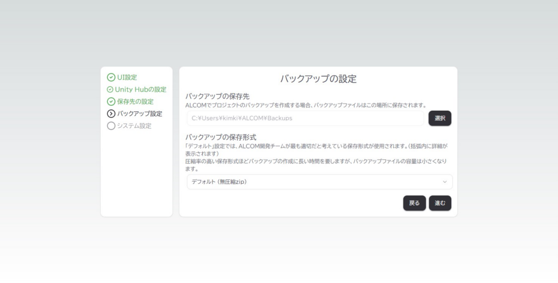The width and height of the screenshot is (558, 283).
Task: Click the バックアップの設定 heading
Action: click(318, 79)
